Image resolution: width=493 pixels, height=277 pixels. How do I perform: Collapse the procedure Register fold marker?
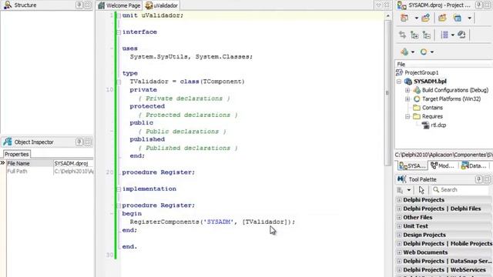click(x=119, y=205)
